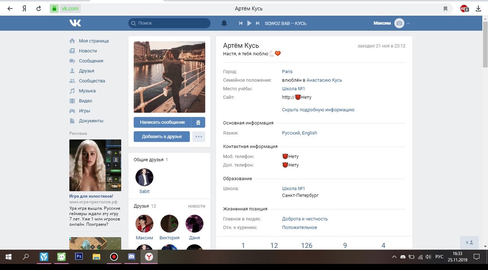Go to the previous track
Image resolution: width=488 pixels, height=270 pixels.
click(x=241, y=23)
